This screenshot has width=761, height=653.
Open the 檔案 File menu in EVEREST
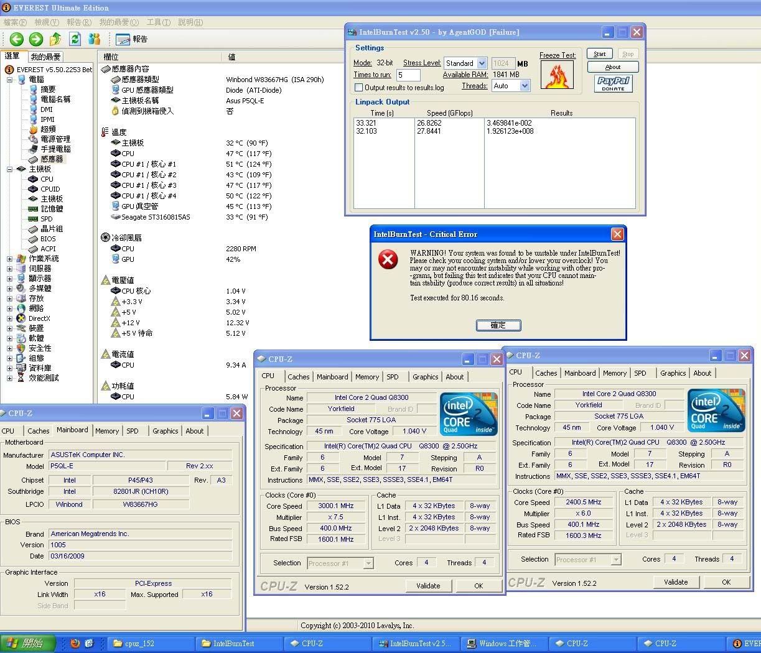(15, 22)
